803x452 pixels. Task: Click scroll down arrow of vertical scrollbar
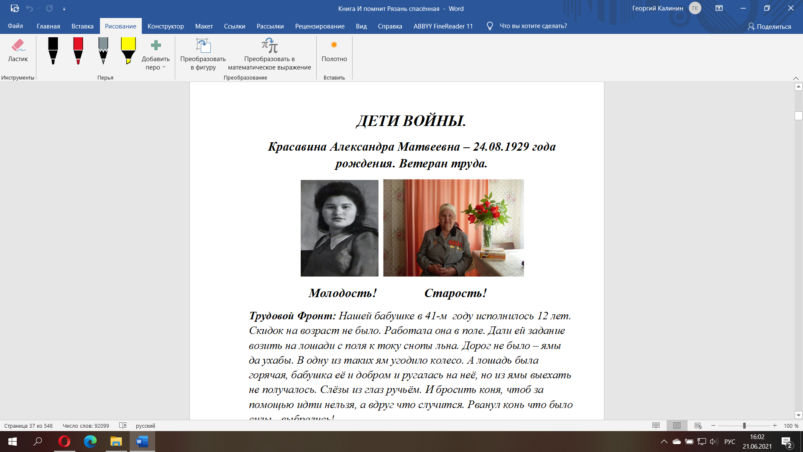[798, 415]
